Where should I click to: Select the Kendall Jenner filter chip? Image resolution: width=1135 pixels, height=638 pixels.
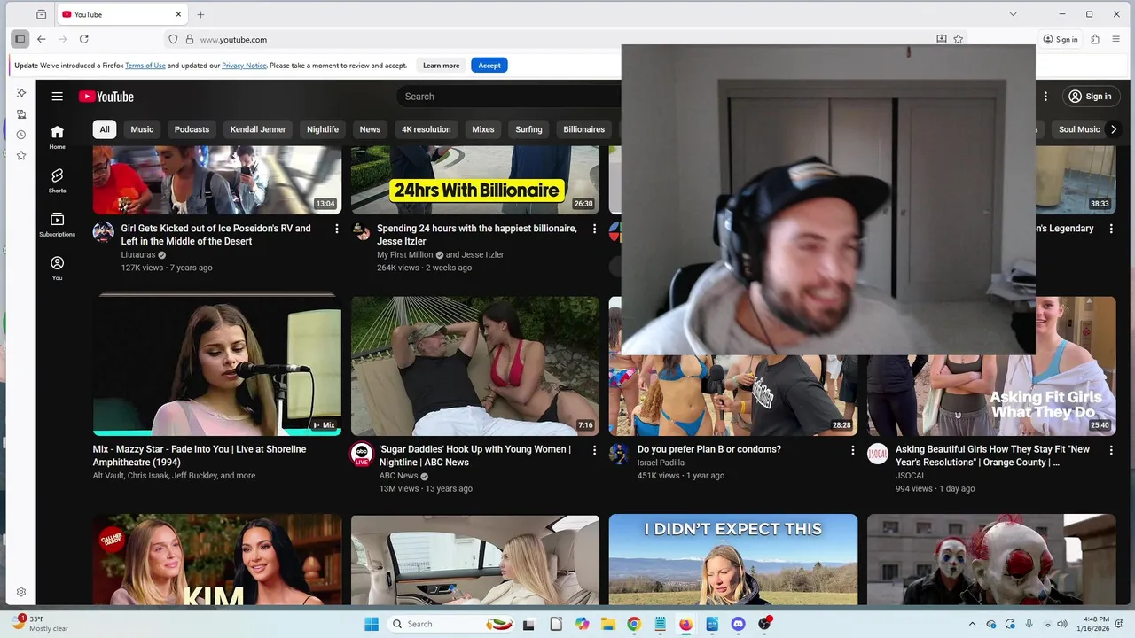(x=258, y=129)
